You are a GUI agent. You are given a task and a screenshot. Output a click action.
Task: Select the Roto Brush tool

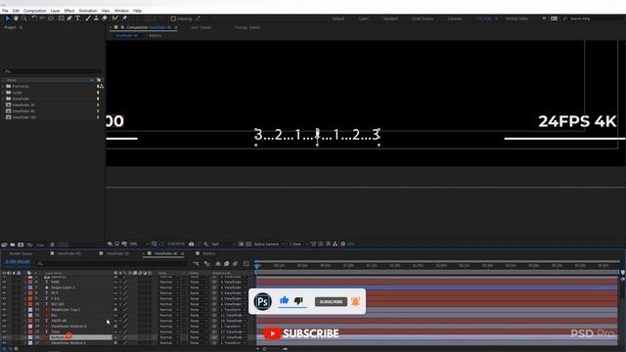point(115,19)
